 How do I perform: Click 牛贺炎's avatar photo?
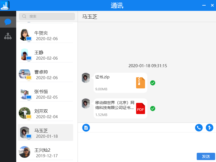(x=25, y=35)
